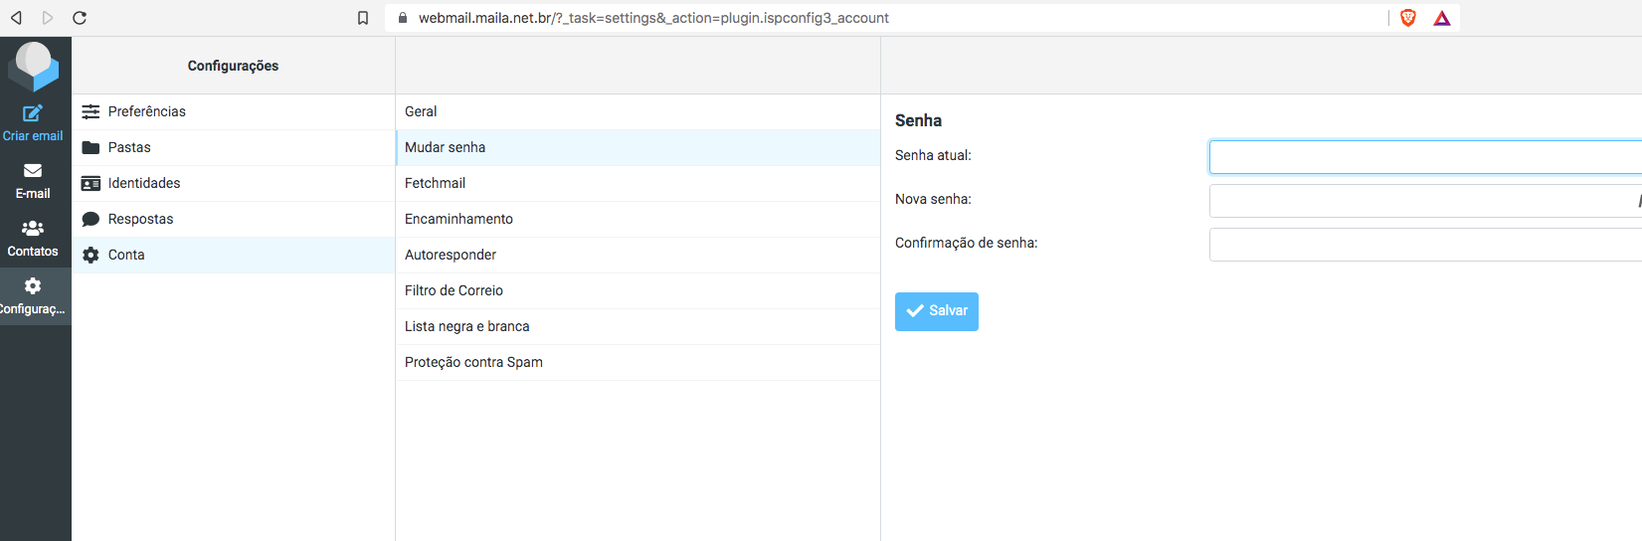Click the Nova senha input field
The height and width of the screenshot is (541, 1642).
[1425, 201]
